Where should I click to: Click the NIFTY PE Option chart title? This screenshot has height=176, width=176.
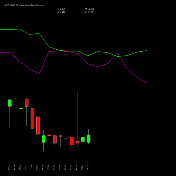[x=24, y=5]
